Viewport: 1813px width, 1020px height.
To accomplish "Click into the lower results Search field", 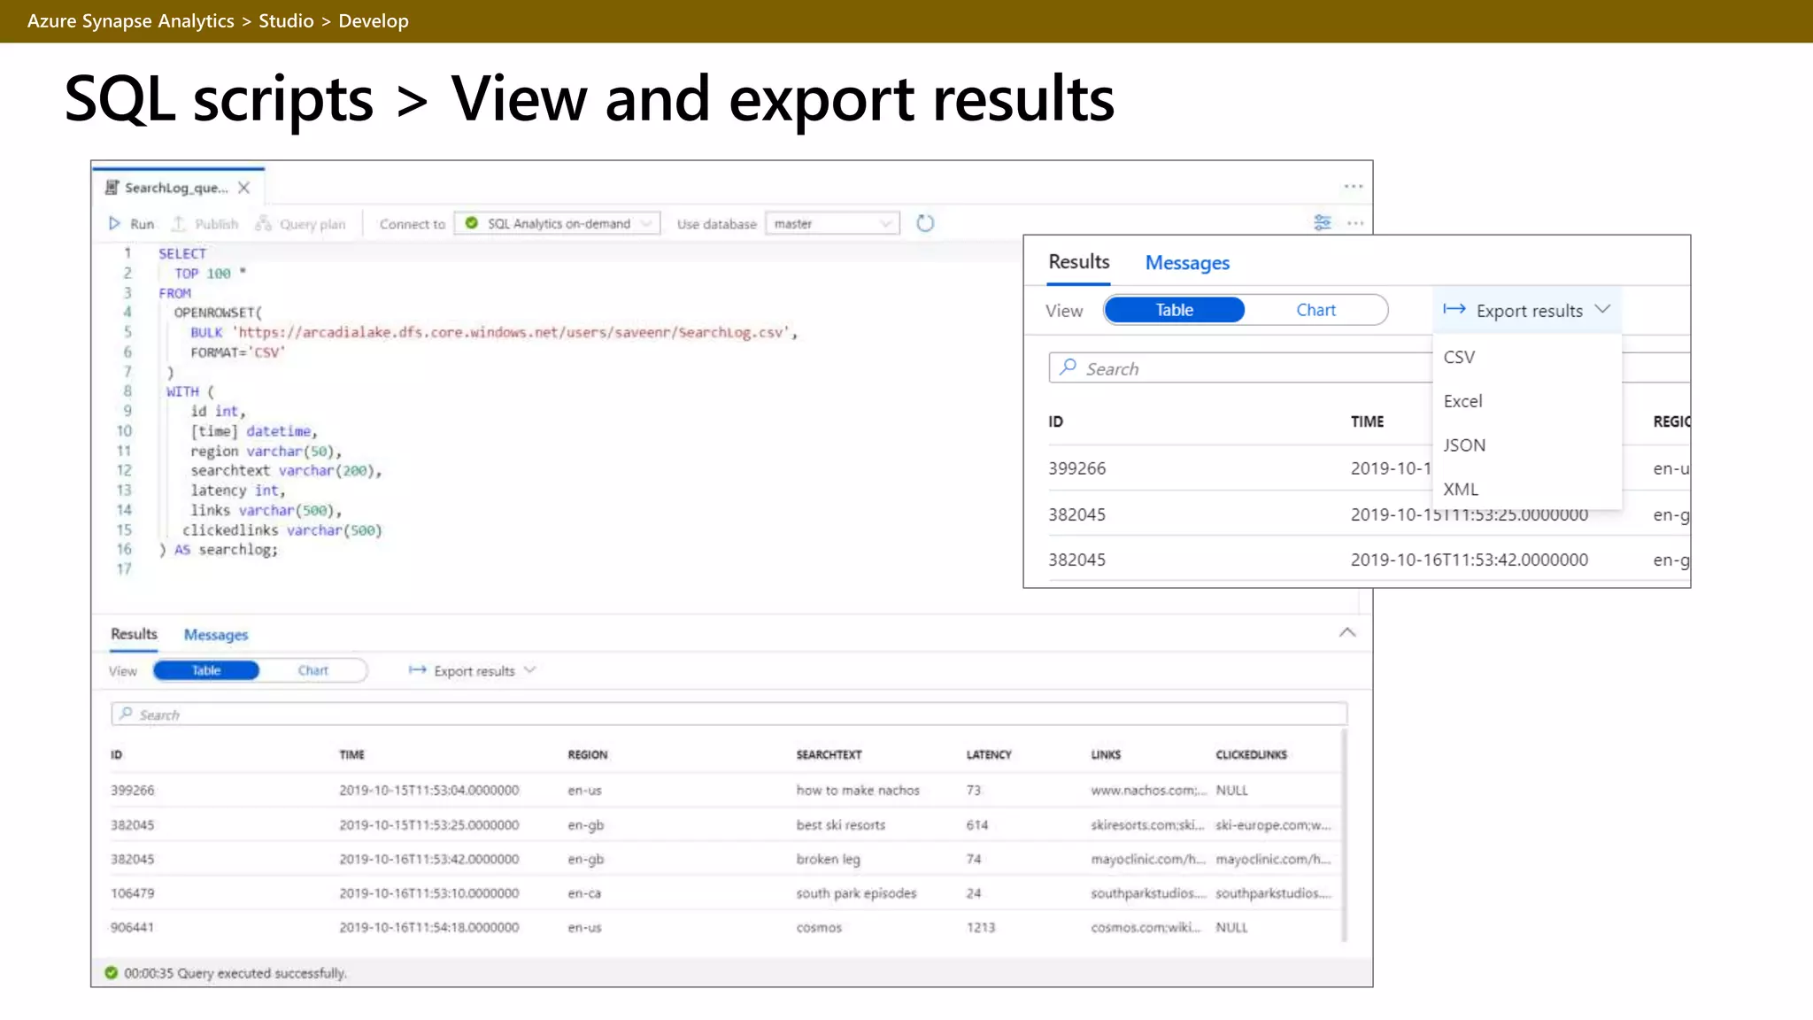I will (x=729, y=714).
